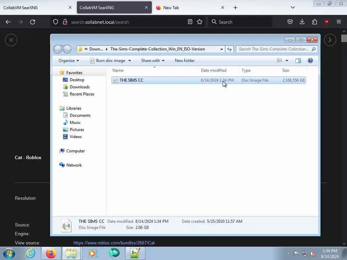This screenshot has width=347, height=260.
Task: Select THE SIMS CC disc image file
Action: click(208, 80)
